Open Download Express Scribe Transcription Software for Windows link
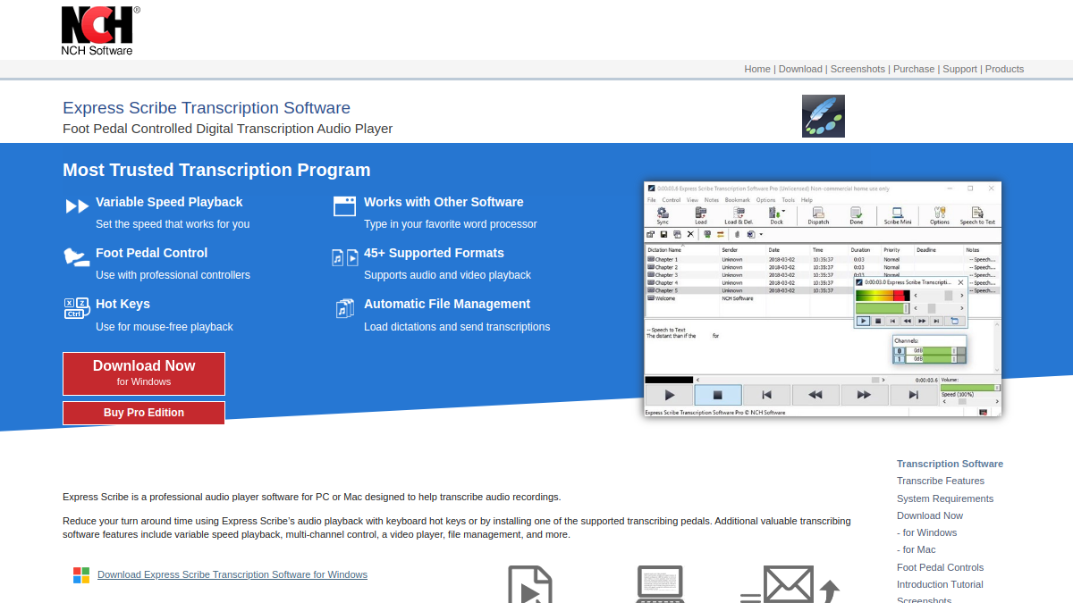 [x=232, y=574]
